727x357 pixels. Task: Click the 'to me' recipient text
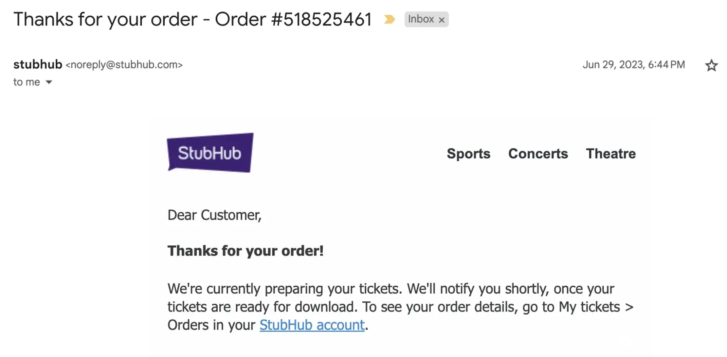tap(27, 82)
